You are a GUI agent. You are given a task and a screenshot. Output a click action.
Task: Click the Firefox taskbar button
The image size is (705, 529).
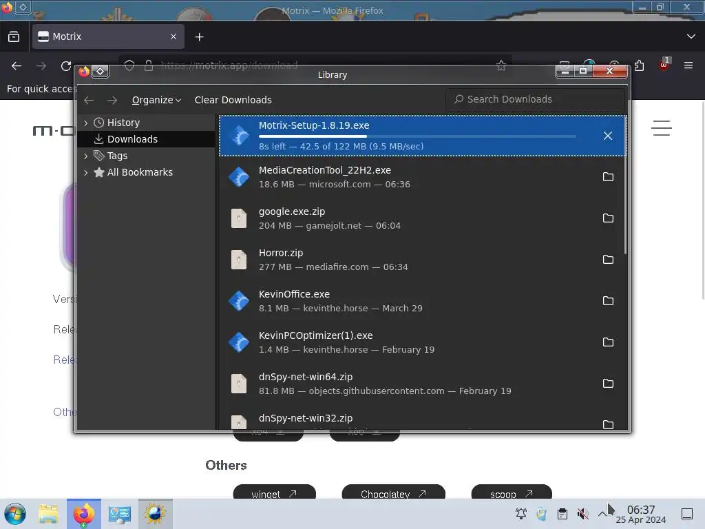pos(84,514)
